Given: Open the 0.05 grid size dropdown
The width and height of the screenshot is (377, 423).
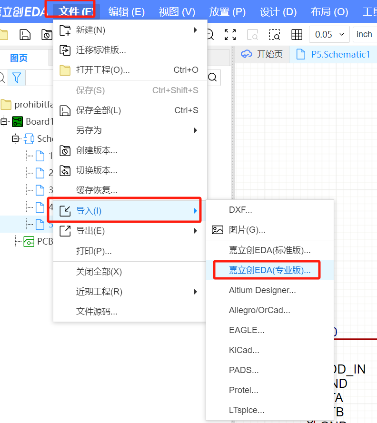Looking at the screenshot, I should click(x=329, y=34).
